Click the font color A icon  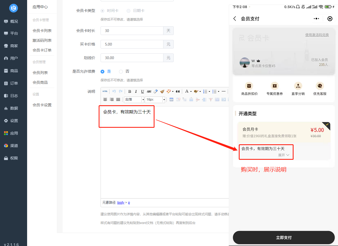tap(187, 91)
